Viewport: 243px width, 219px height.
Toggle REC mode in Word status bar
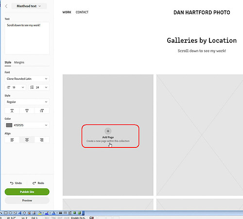coord(47,218)
